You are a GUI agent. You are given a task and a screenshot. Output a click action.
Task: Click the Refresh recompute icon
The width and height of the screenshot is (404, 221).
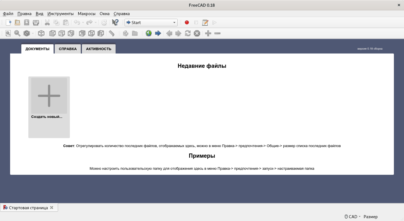tap(104, 22)
